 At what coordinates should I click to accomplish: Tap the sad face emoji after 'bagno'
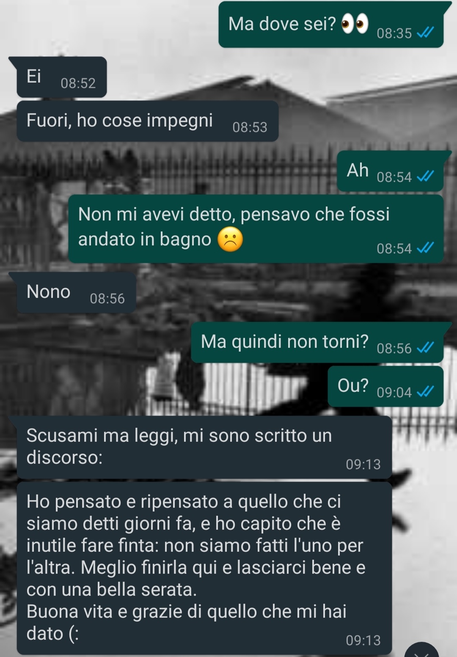230,239
